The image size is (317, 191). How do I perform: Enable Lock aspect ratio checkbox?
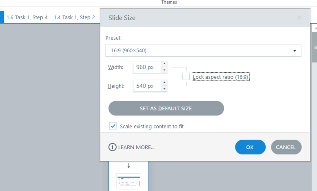[186, 77]
